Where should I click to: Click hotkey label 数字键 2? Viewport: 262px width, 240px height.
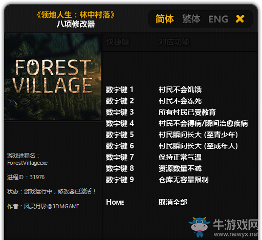click(x=120, y=101)
